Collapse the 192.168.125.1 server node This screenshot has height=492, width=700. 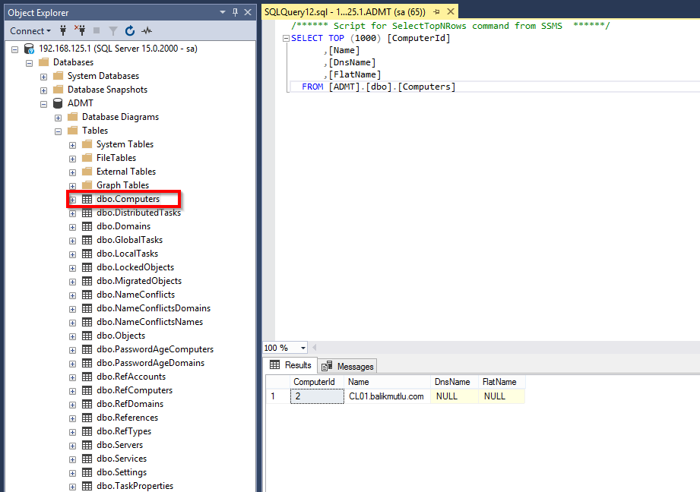tap(14, 49)
